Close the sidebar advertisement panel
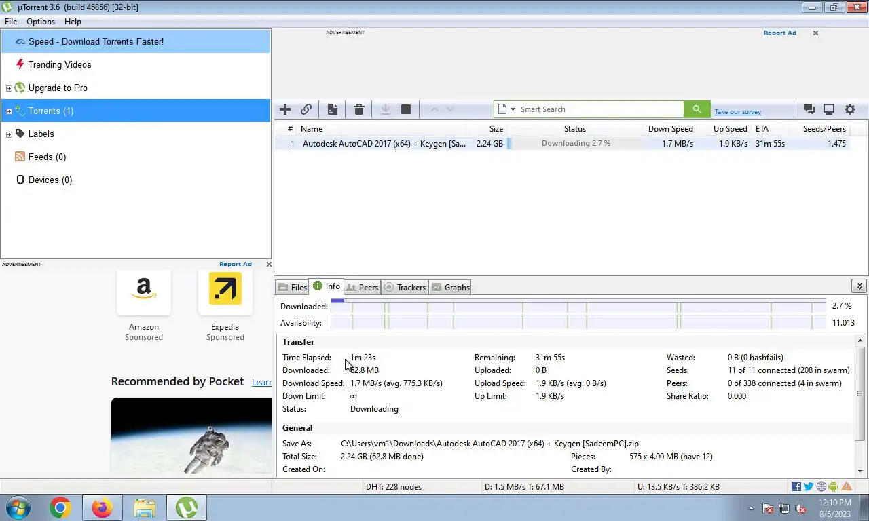The width and height of the screenshot is (869, 521). [x=269, y=264]
